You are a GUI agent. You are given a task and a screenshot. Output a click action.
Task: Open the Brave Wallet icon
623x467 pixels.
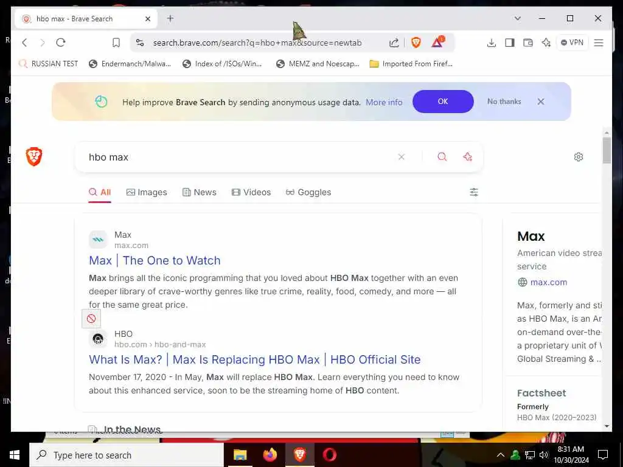click(x=527, y=43)
